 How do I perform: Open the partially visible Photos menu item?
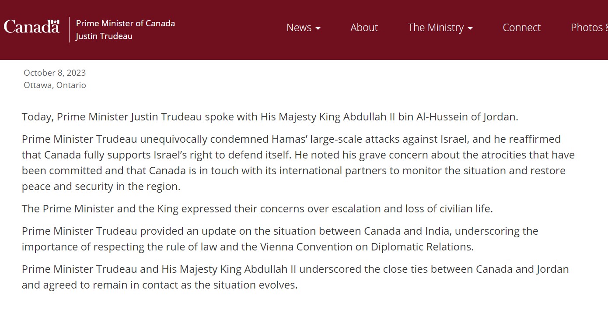[x=589, y=28]
